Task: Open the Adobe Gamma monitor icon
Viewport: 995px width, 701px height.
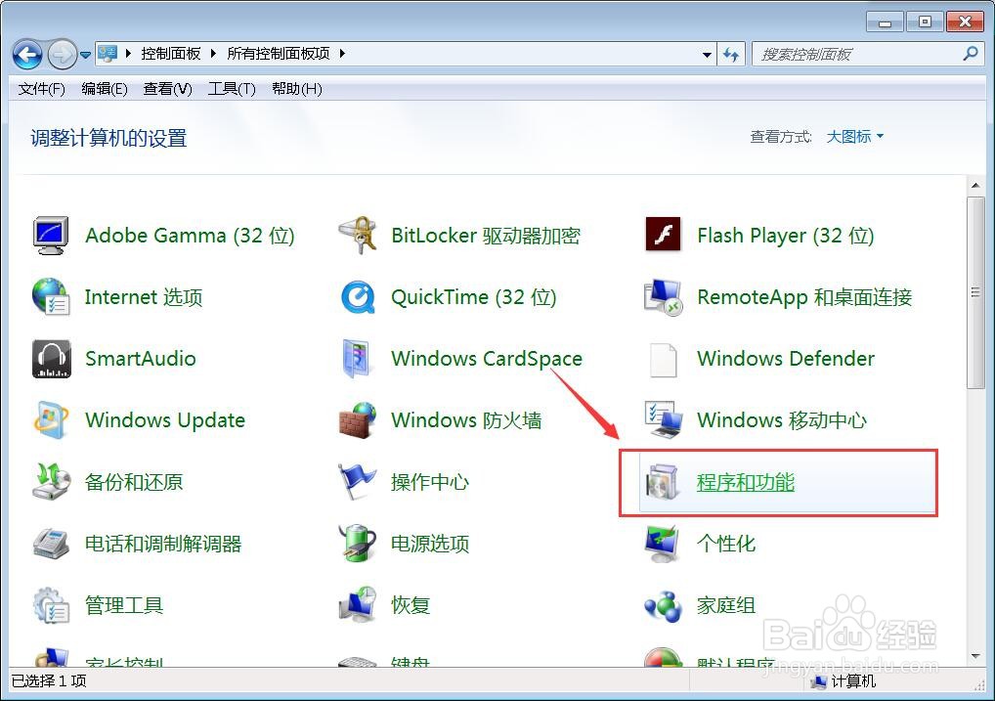Action: 51,236
